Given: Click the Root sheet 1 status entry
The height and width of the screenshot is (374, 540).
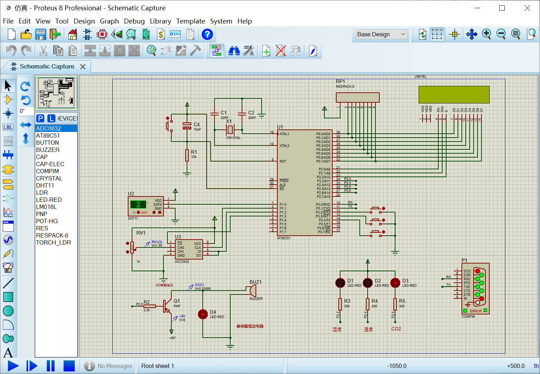Looking at the screenshot, I should (157, 366).
